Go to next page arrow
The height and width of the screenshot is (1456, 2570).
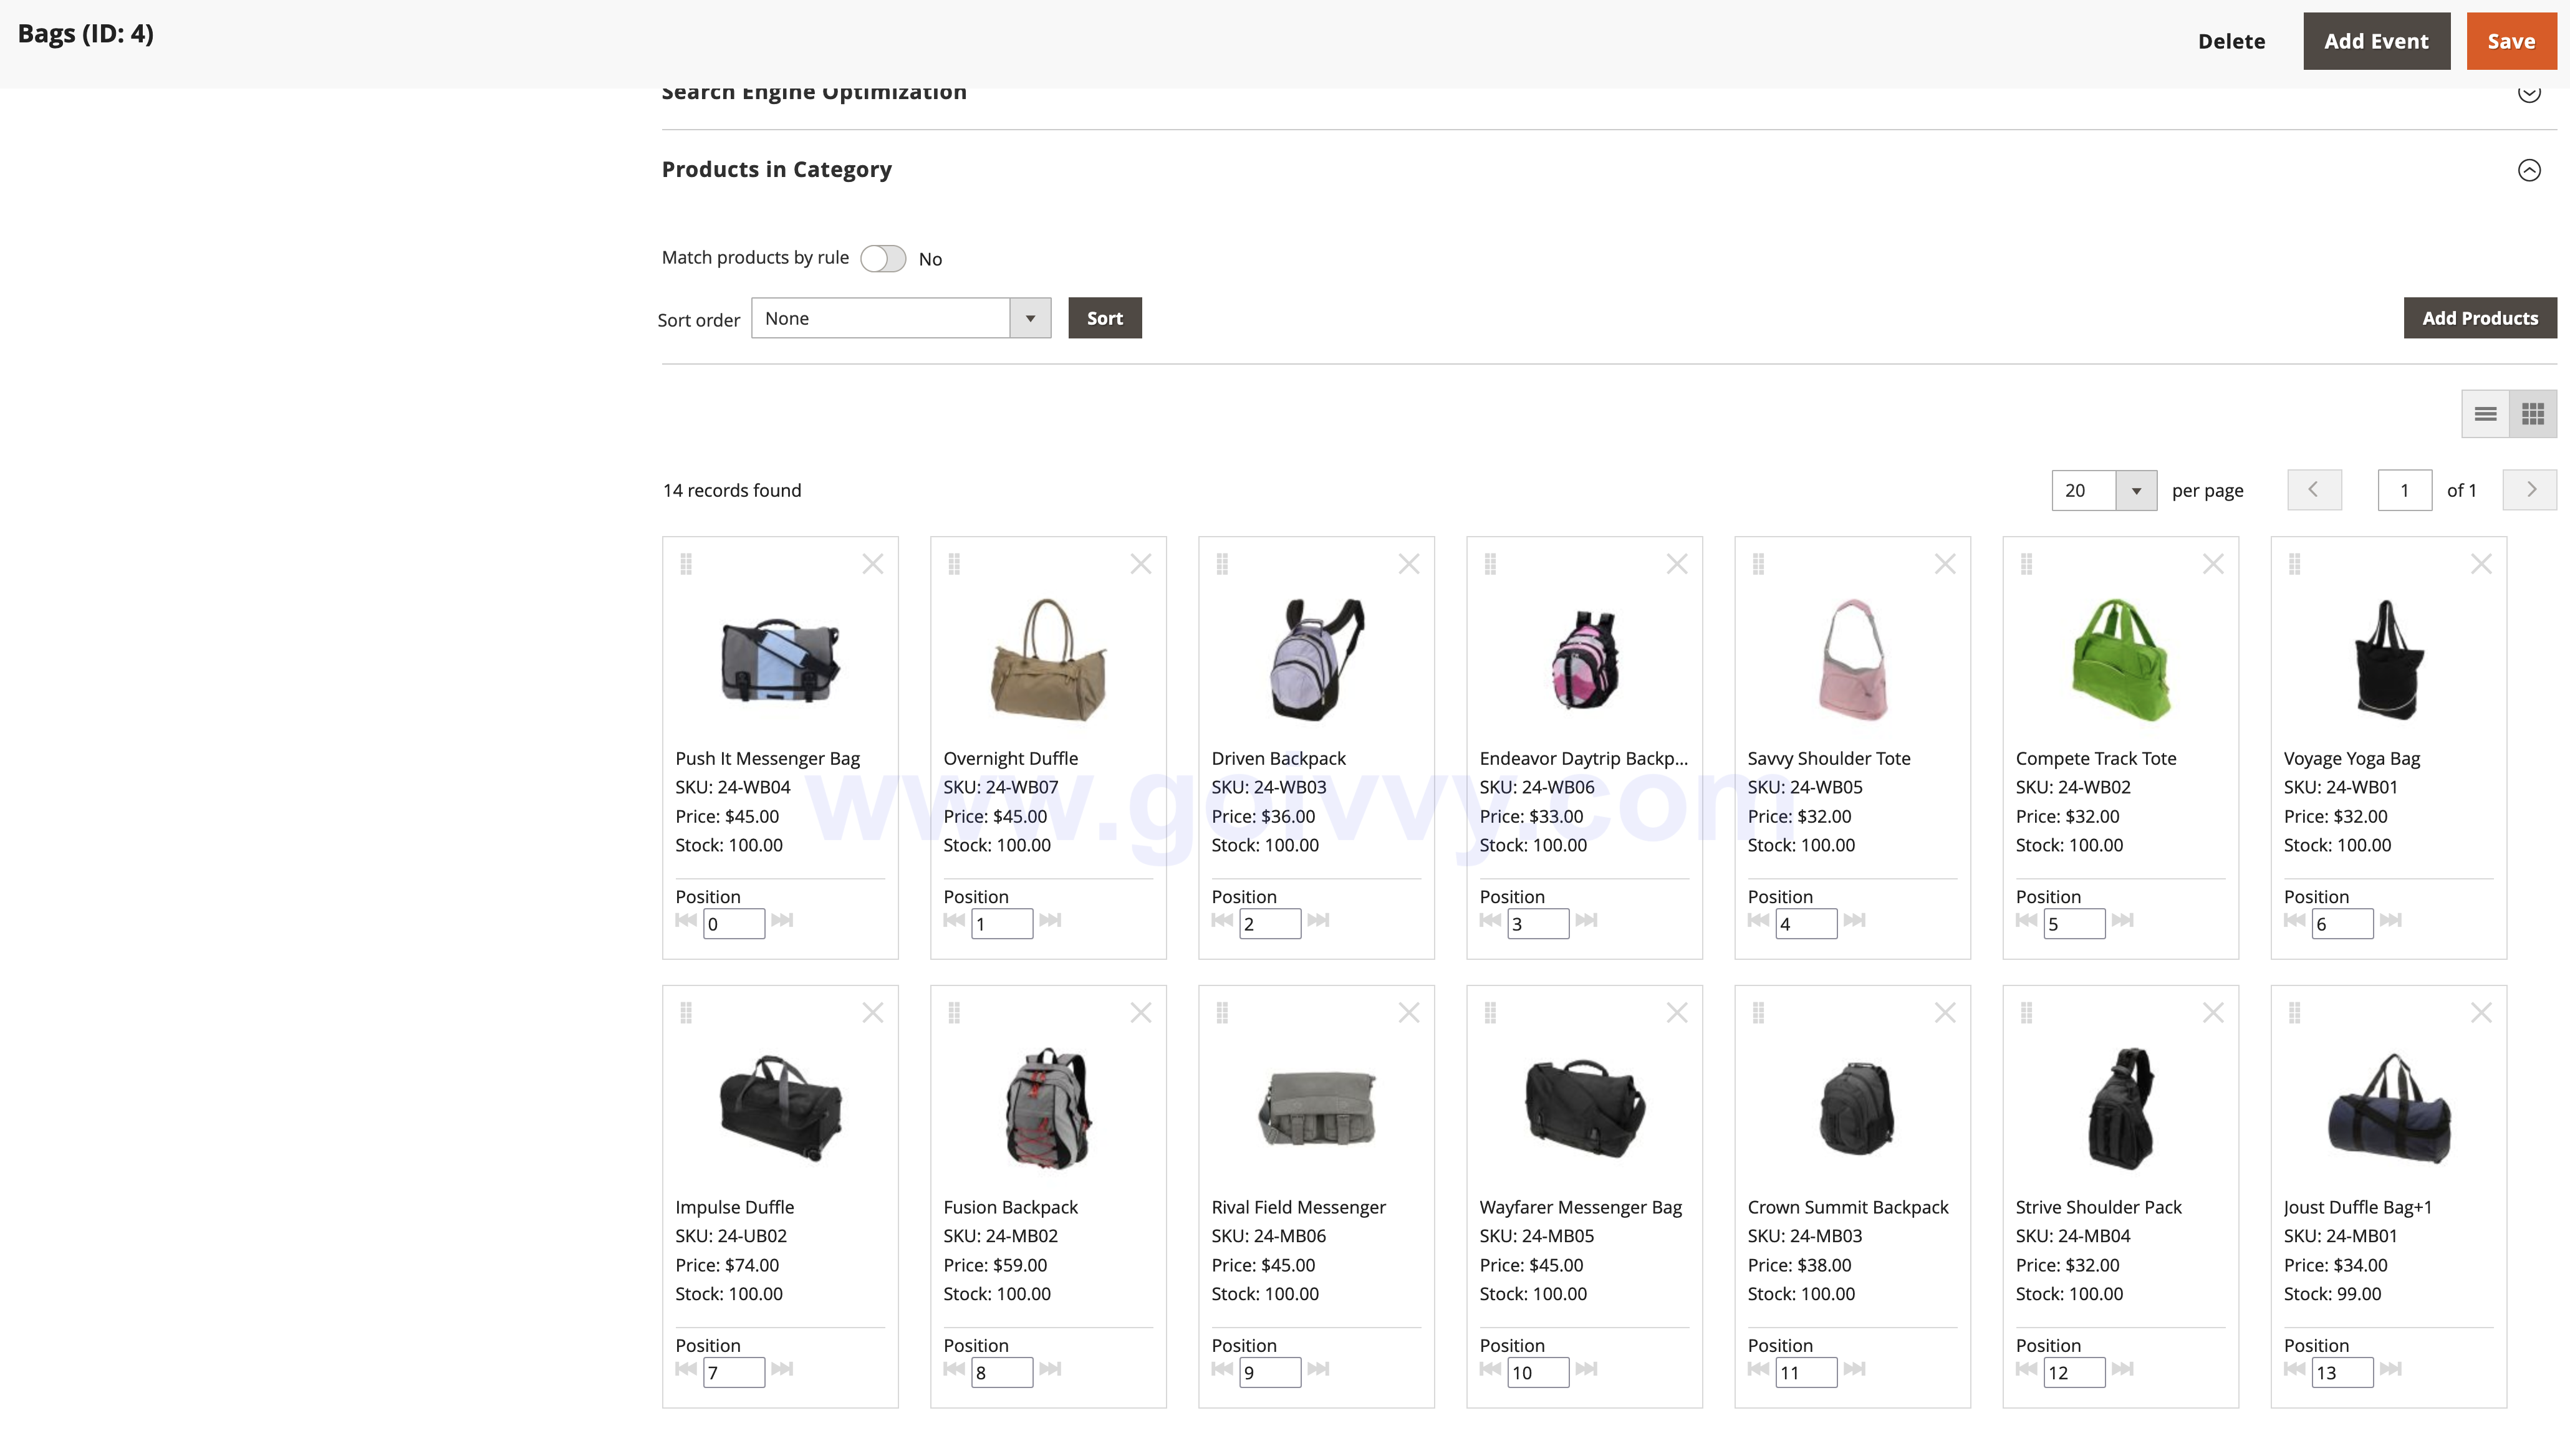(x=2531, y=489)
